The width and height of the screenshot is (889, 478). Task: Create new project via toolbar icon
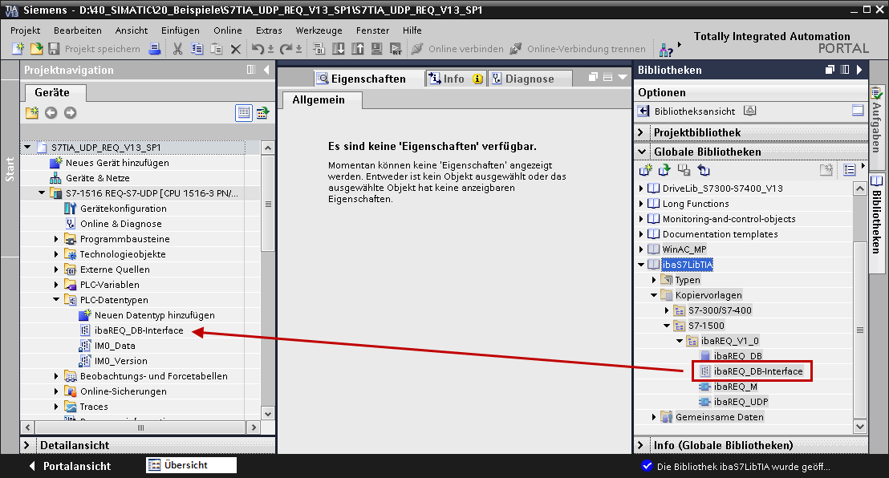[x=18, y=49]
